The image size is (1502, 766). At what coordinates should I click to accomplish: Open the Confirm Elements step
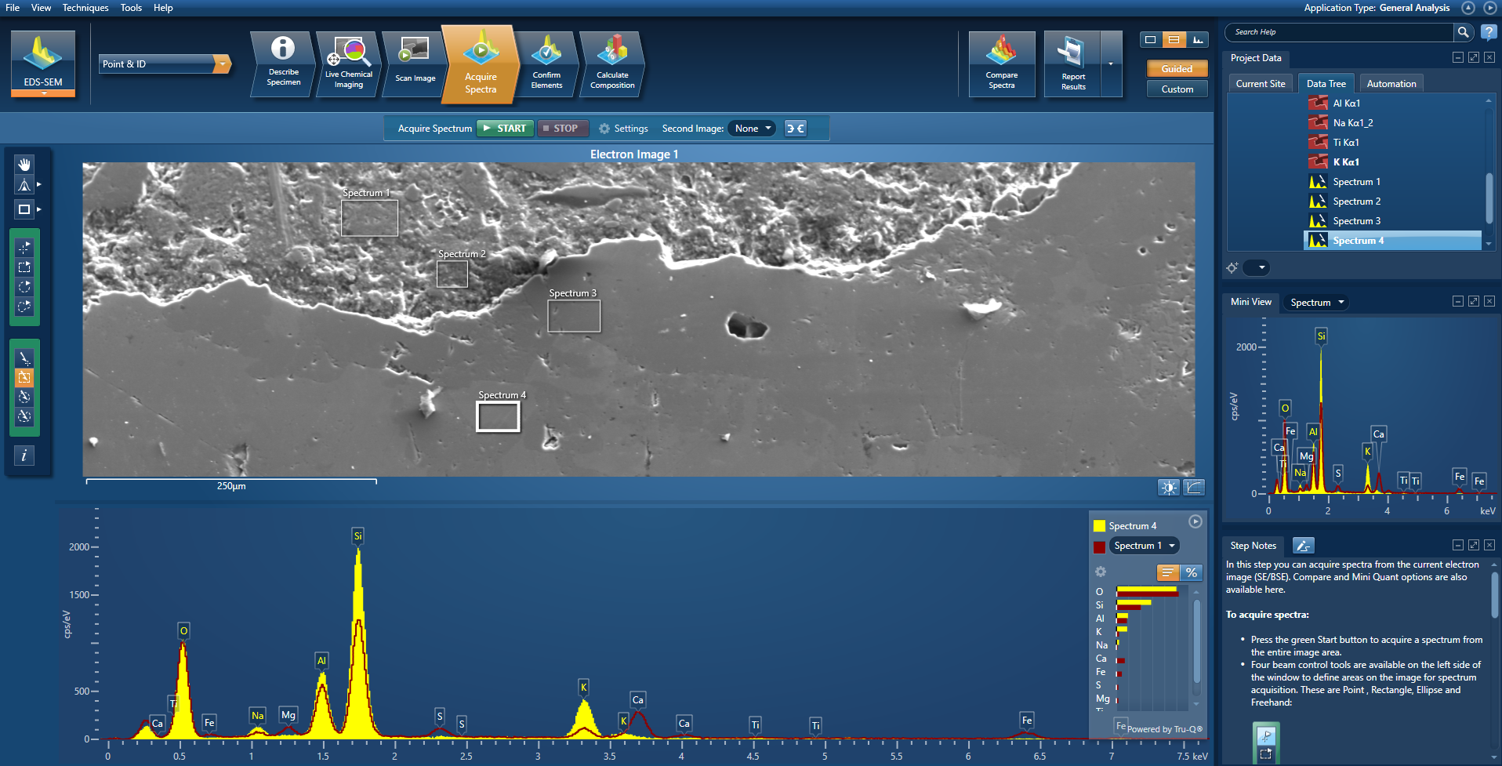546,63
